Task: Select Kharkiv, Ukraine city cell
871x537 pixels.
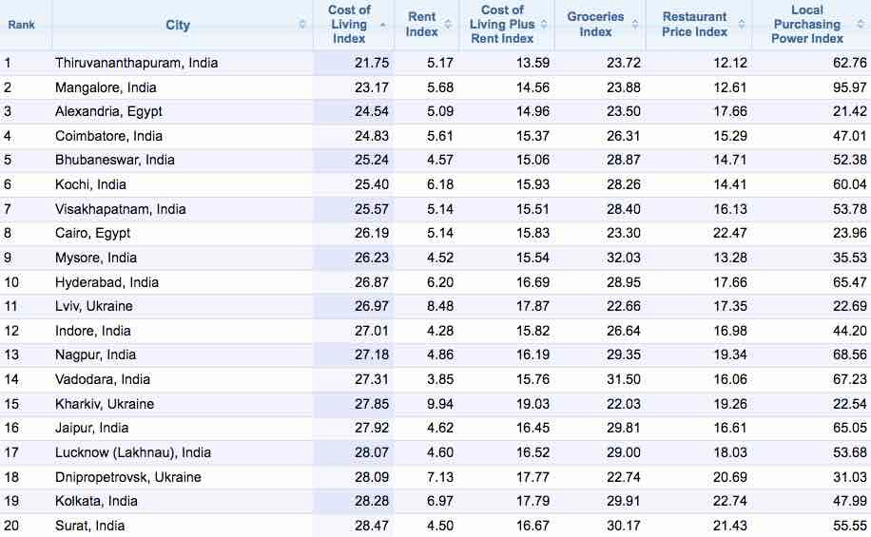Action: [105, 404]
